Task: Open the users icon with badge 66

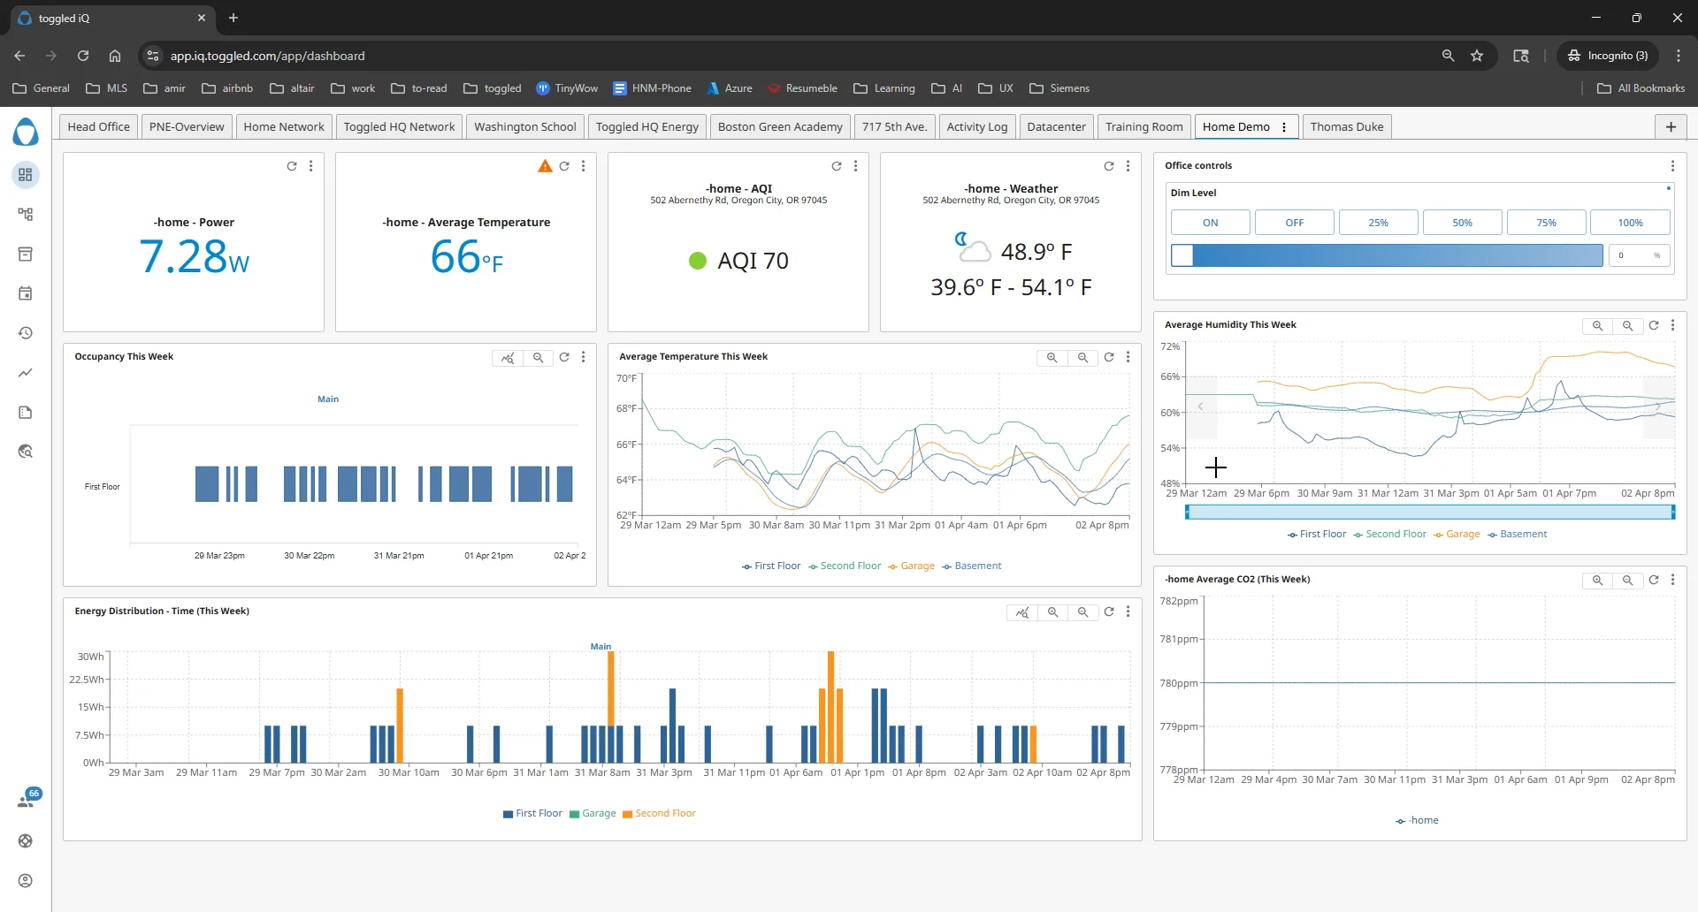Action: tap(27, 799)
